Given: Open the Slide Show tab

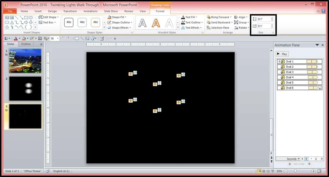Looking at the screenshot, I should tap(111, 11).
